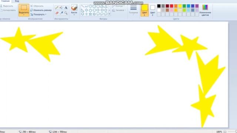Viewport: 237px width, 133px height.
Task: Pick the white palette swatch
Action: pos(159,10)
